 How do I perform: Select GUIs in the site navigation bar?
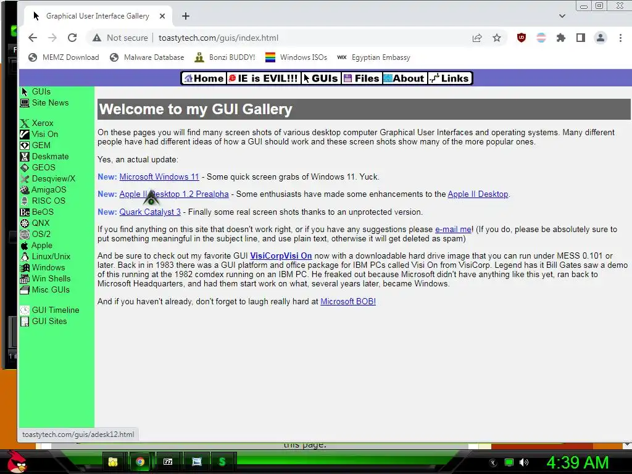tap(321, 78)
